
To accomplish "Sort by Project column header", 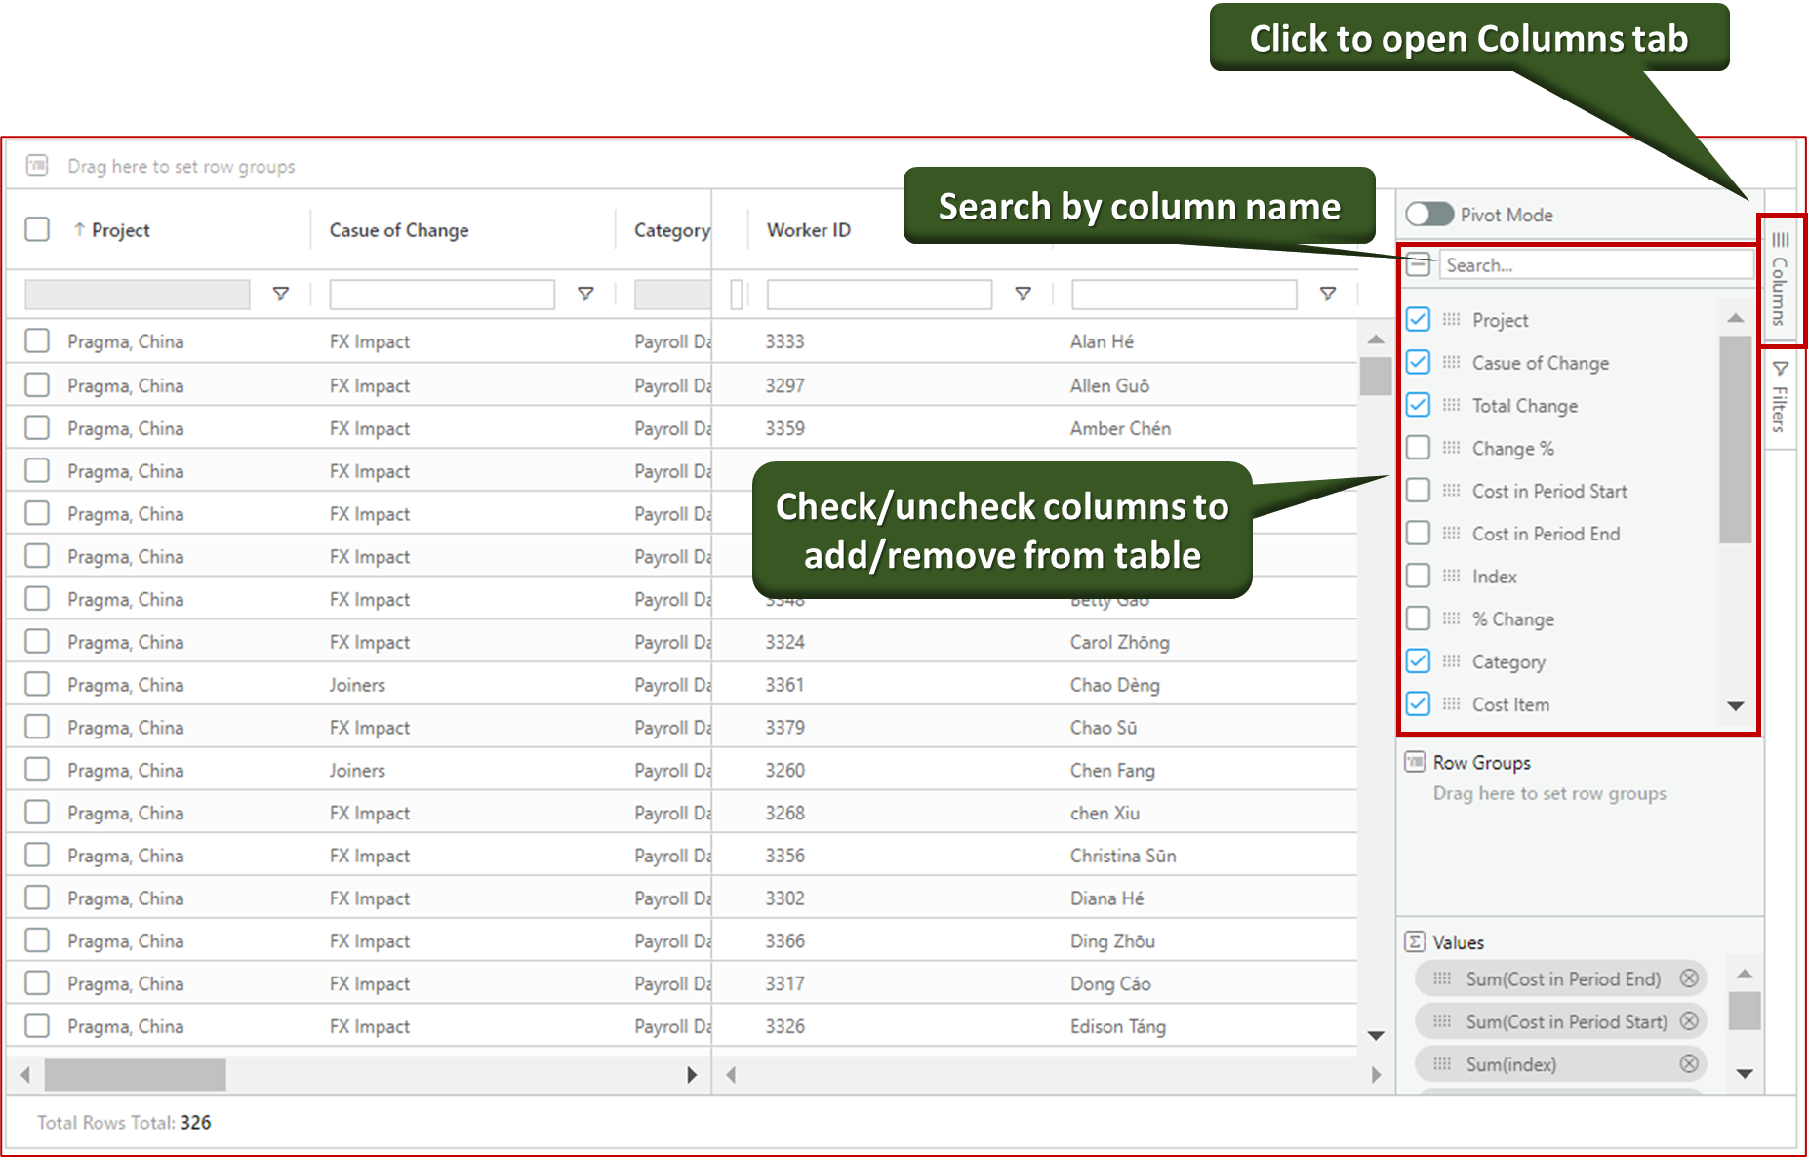I will click(x=121, y=230).
